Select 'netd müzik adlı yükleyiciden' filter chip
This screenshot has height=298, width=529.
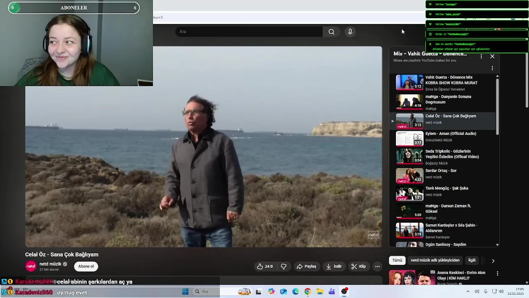click(x=435, y=260)
